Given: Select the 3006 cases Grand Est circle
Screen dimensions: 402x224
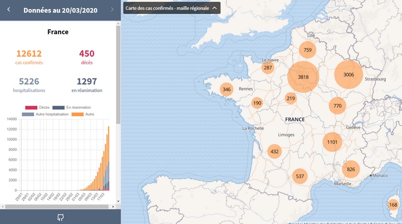Looking at the screenshot, I should (349, 74).
